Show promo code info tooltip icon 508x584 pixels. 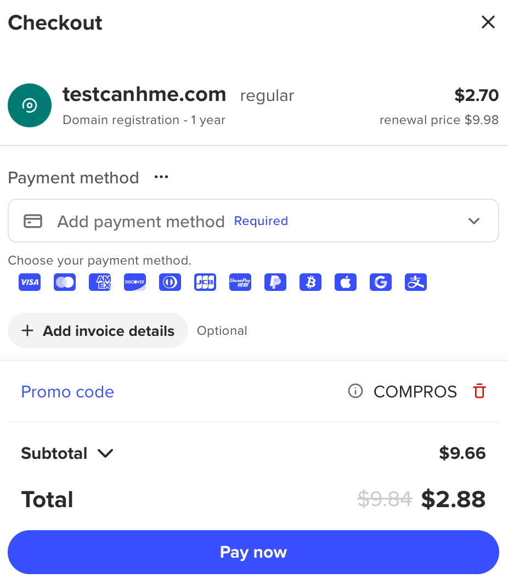(355, 391)
